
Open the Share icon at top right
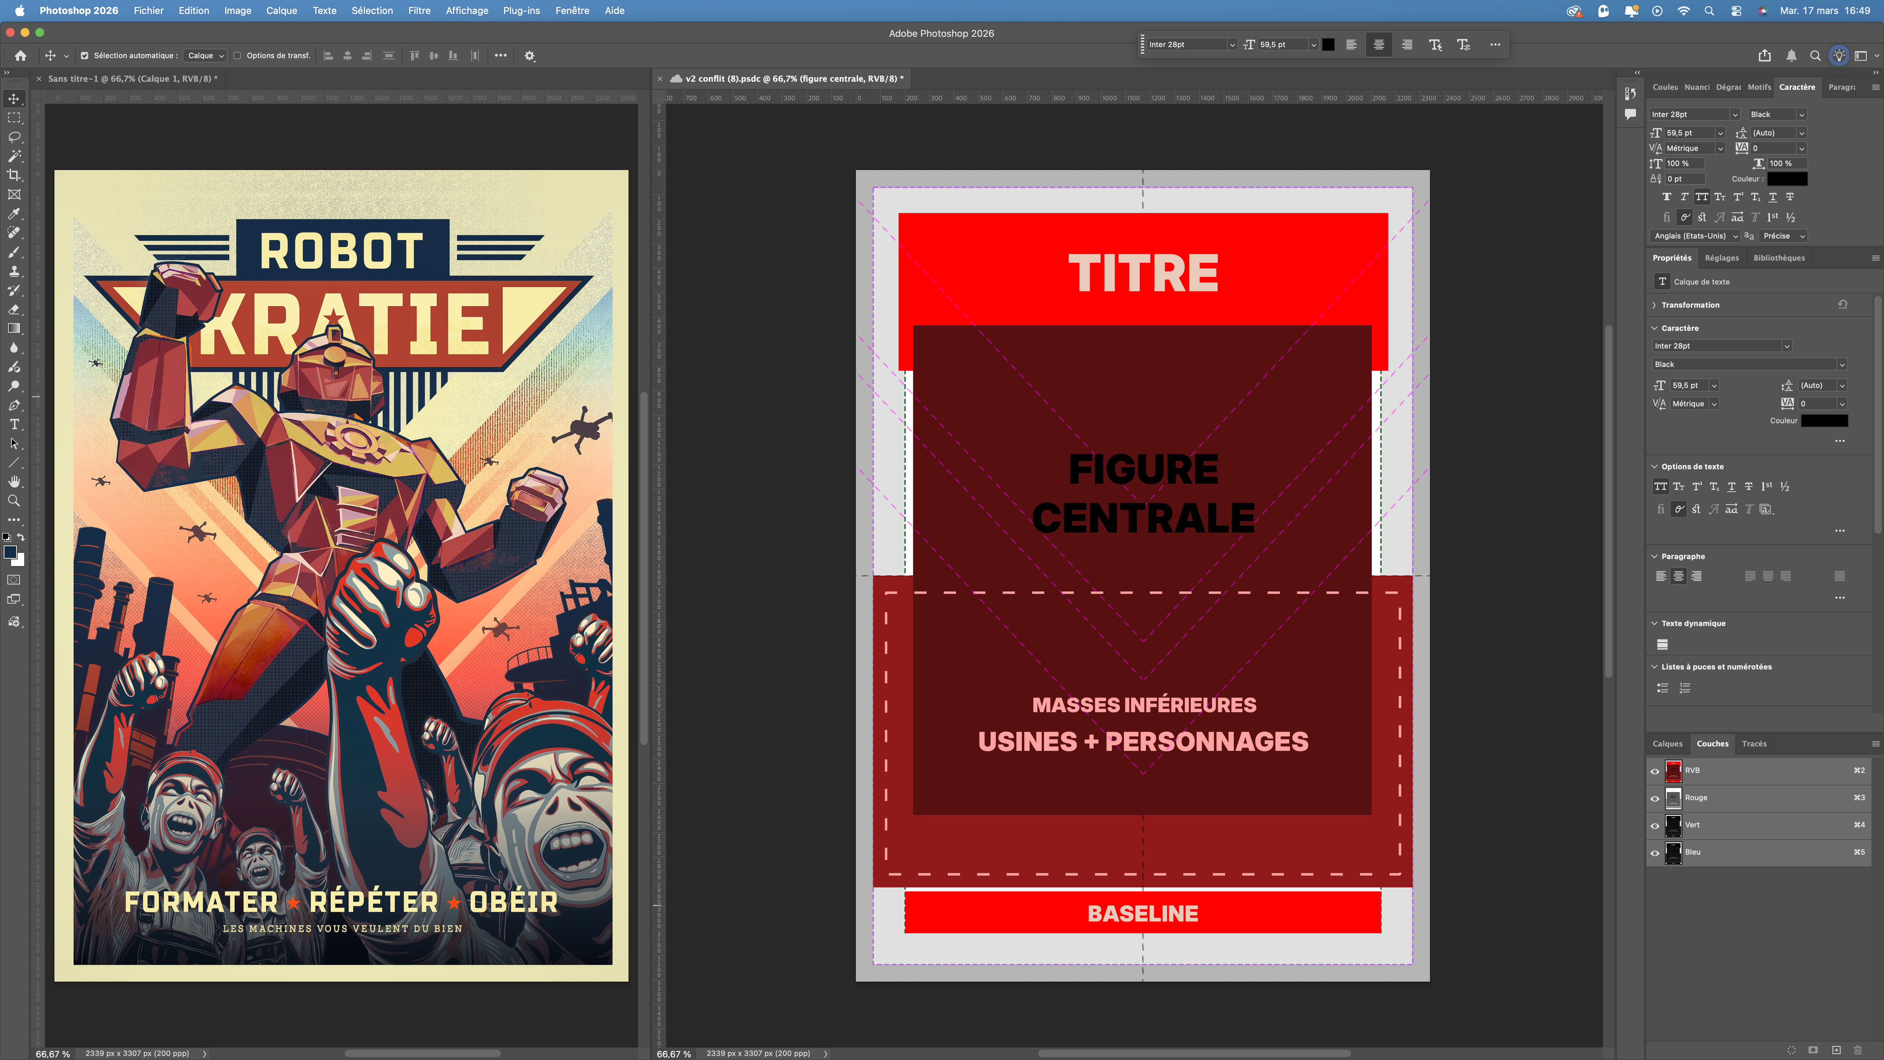tap(1765, 56)
